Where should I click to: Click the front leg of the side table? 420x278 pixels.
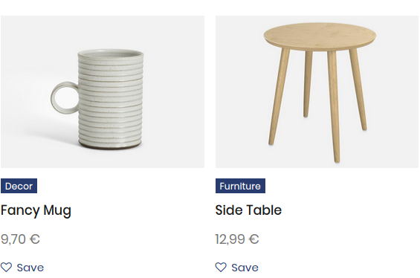click(x=334, y=106)
